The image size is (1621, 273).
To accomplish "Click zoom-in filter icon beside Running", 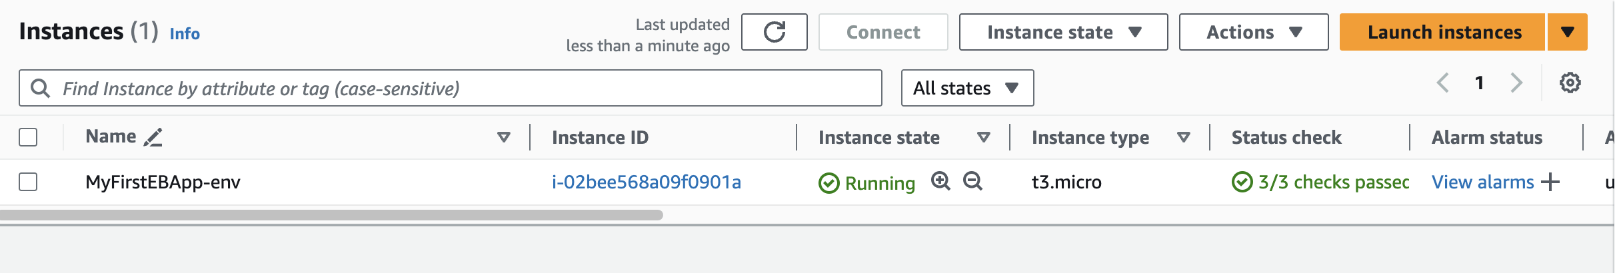I will [940, 181].
